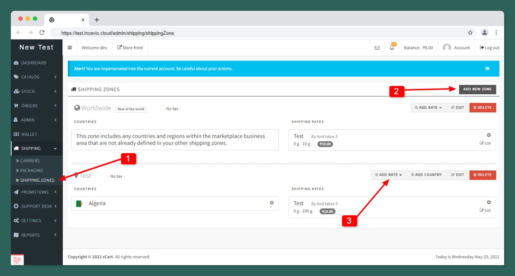Viewport: 515px width, 276px height.
Task: Open the Store front link
Action: [x=130, y=48]
